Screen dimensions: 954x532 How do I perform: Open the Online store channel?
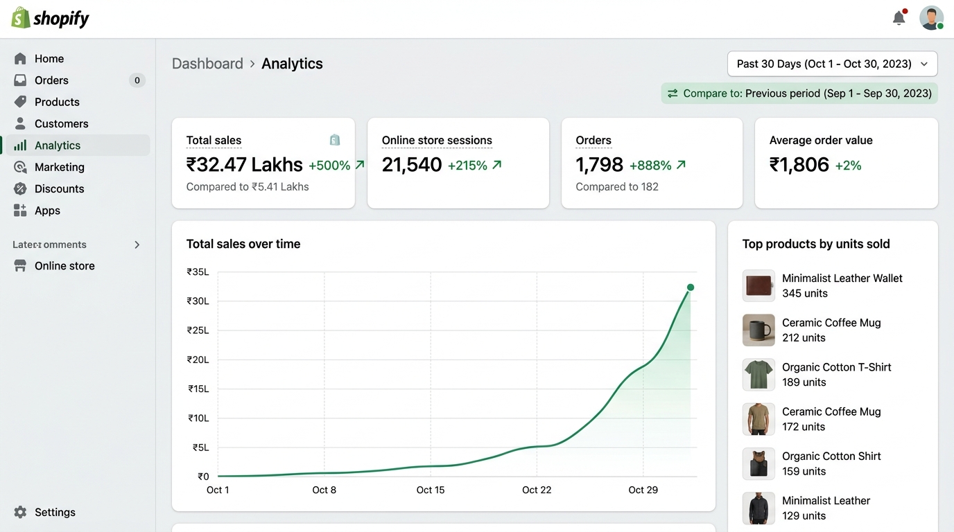point(76,266)
